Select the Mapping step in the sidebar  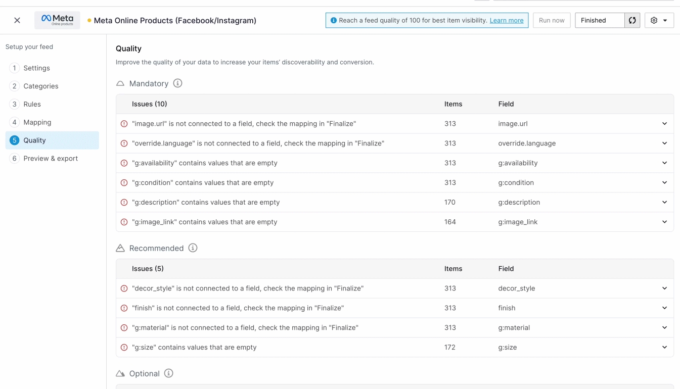(37, 122)
